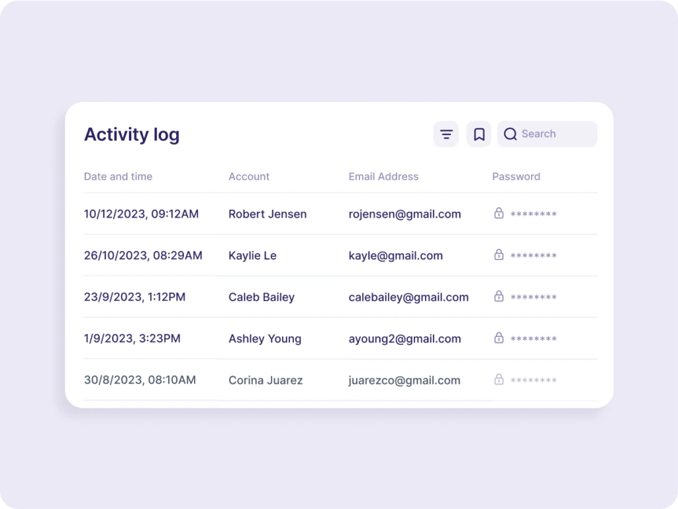
Task: Click lock icon in Robert Jensen row
Action: click(x=499, y=213)
